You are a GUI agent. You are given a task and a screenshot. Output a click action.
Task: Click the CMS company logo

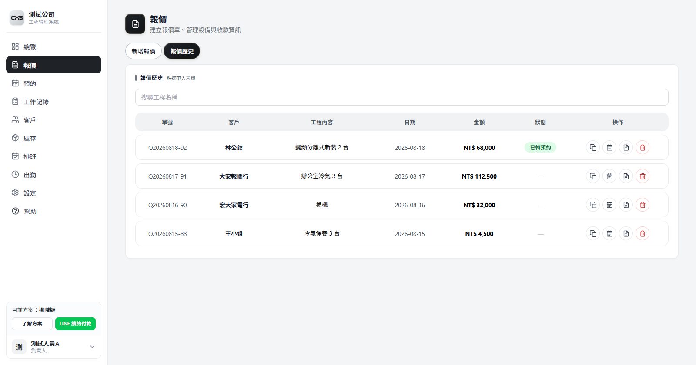tap(17, 18)
